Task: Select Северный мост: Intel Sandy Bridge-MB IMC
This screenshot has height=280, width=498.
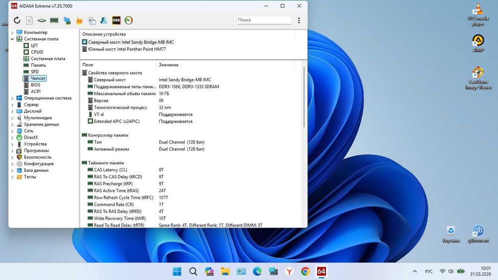Action: 131,42
